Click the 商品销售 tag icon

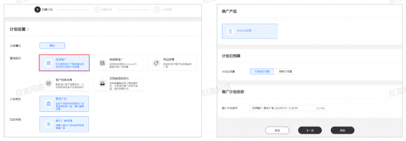click(156, 63)
